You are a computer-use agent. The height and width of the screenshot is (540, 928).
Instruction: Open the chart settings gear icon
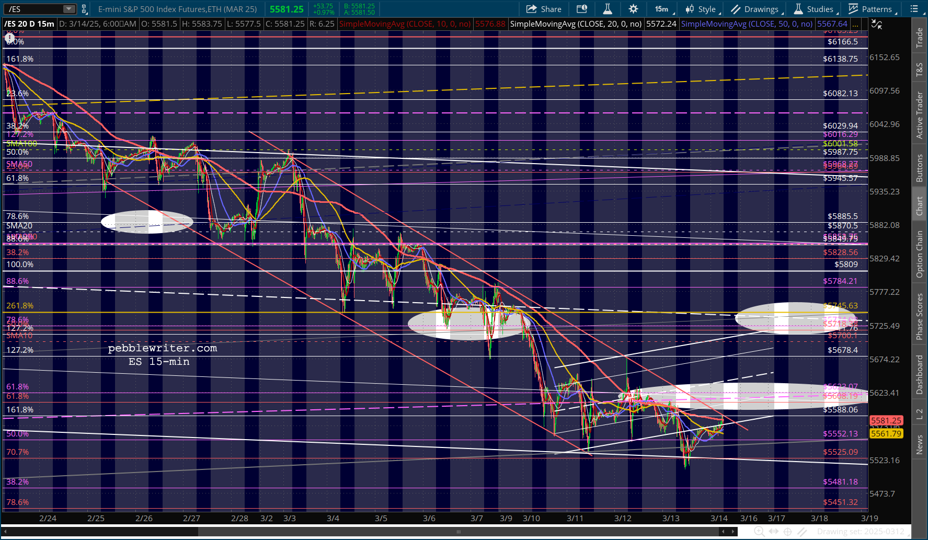tap(633, 9)
